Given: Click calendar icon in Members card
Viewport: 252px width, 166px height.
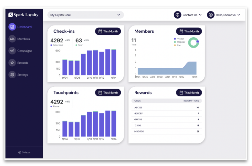Looking at the screenshot, I should click(x=181, y=31).
